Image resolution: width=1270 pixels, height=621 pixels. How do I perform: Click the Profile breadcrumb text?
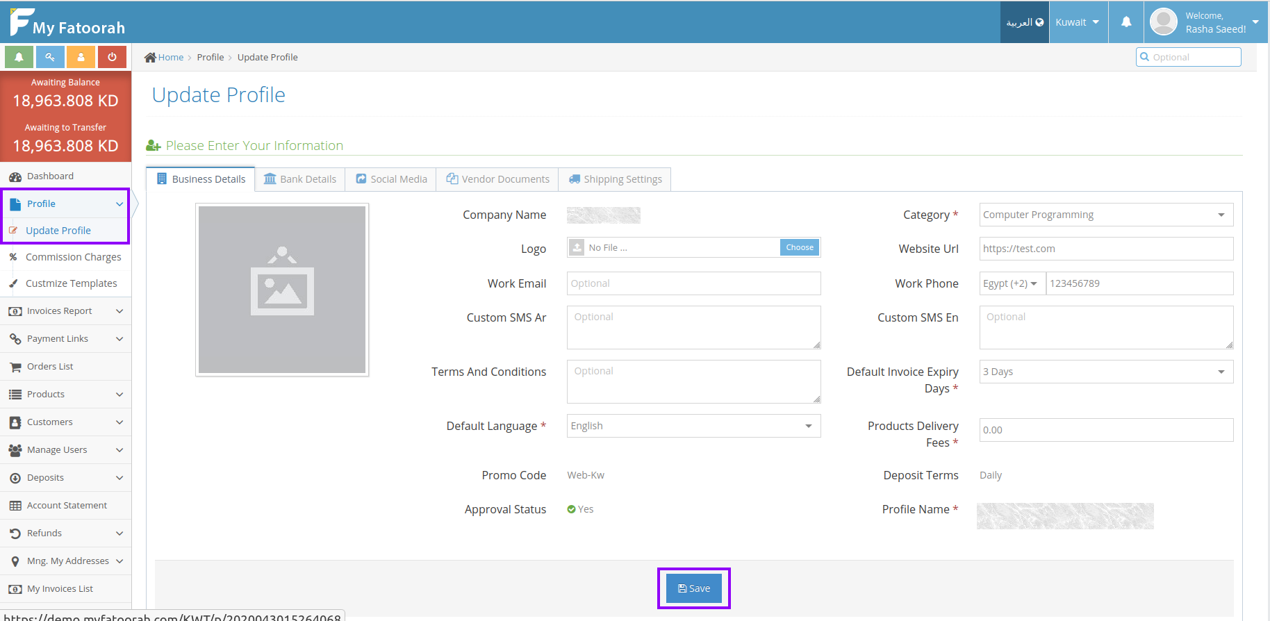tap(211, 57)
